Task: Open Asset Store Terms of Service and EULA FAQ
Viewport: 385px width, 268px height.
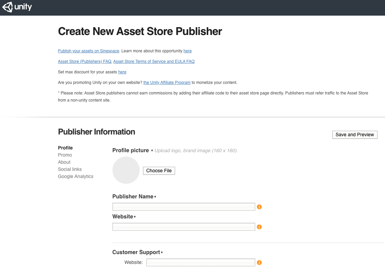Action: (x=154, y=61)
